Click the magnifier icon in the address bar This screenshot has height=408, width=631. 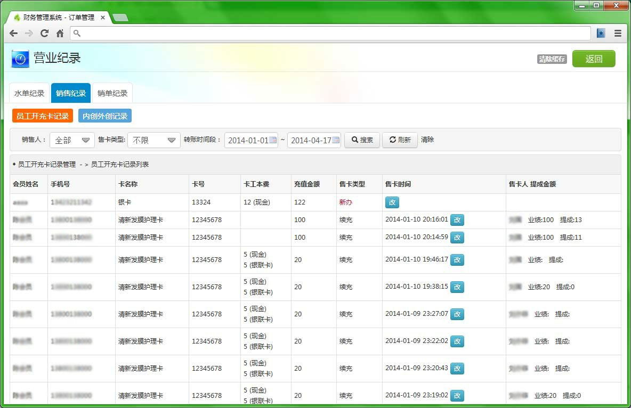pyautogui.click(x=77, y=34)
